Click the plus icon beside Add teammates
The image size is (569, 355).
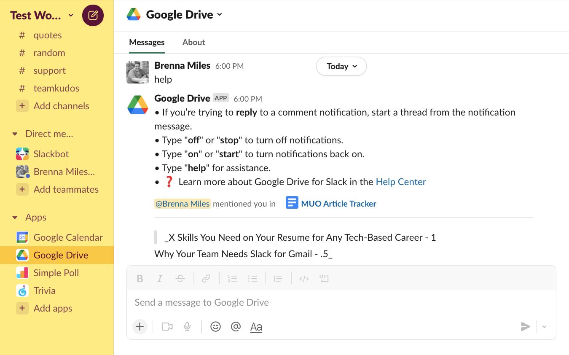click(22, 190)
